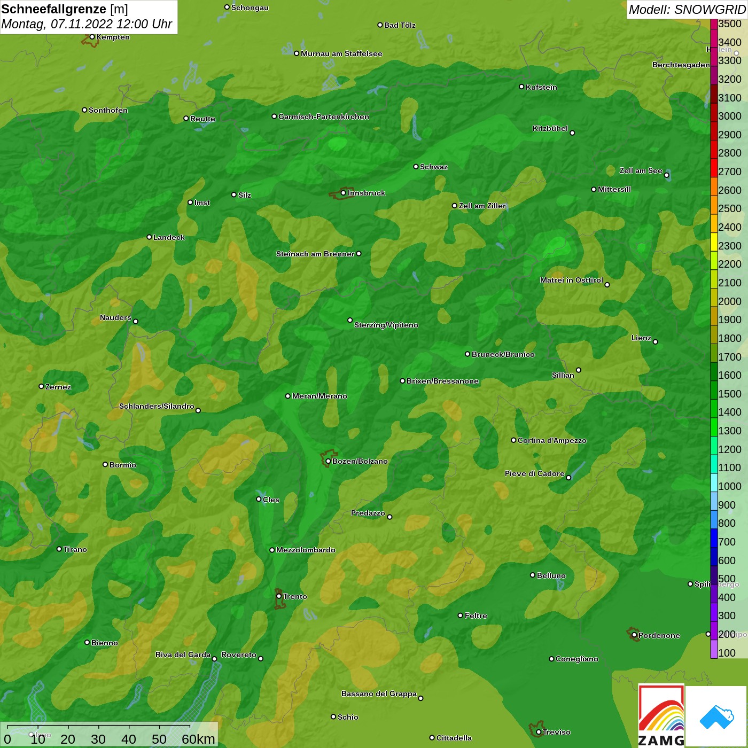Click the Zell am Ziller label
The width and height of the screenshot is (748, 748).
(x=482, y=206)
